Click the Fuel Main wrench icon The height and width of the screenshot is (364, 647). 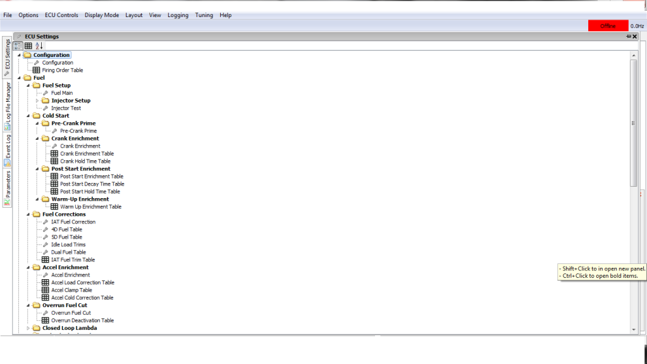tap(46, 93)
